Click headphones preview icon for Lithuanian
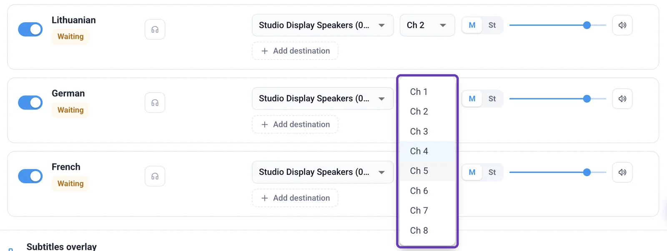This screenshot has height=251, width=667. [155, 30]
